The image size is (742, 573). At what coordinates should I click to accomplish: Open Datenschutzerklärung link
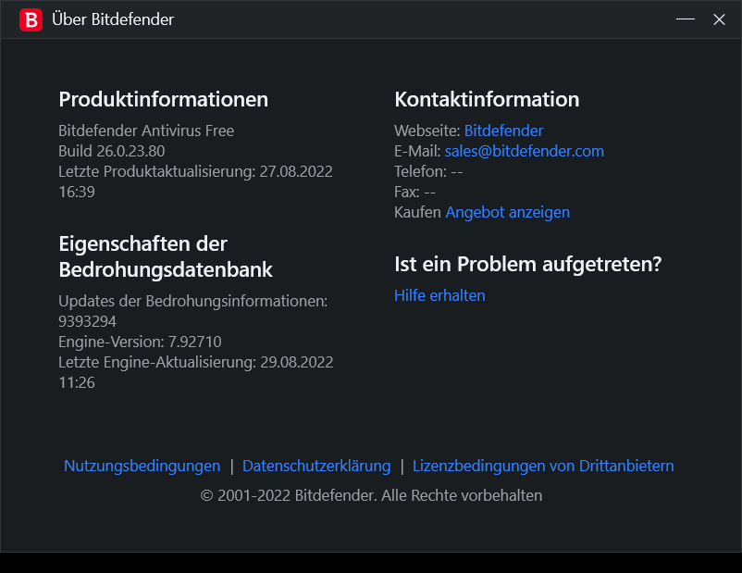[x=316, y=466]
